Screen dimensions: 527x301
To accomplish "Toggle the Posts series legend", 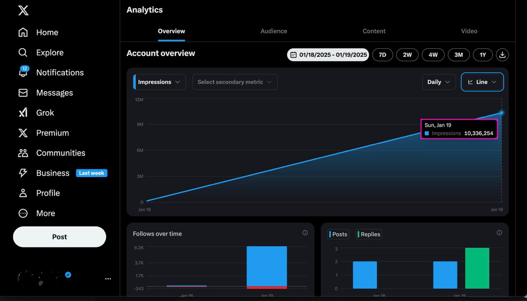I will [338, 234].
